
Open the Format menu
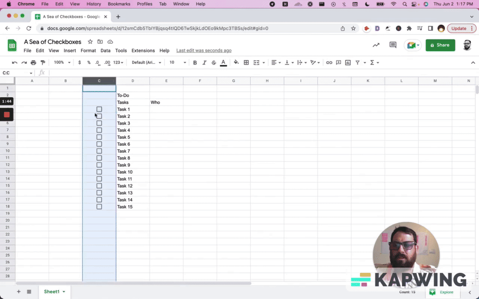tap(88, 50)
